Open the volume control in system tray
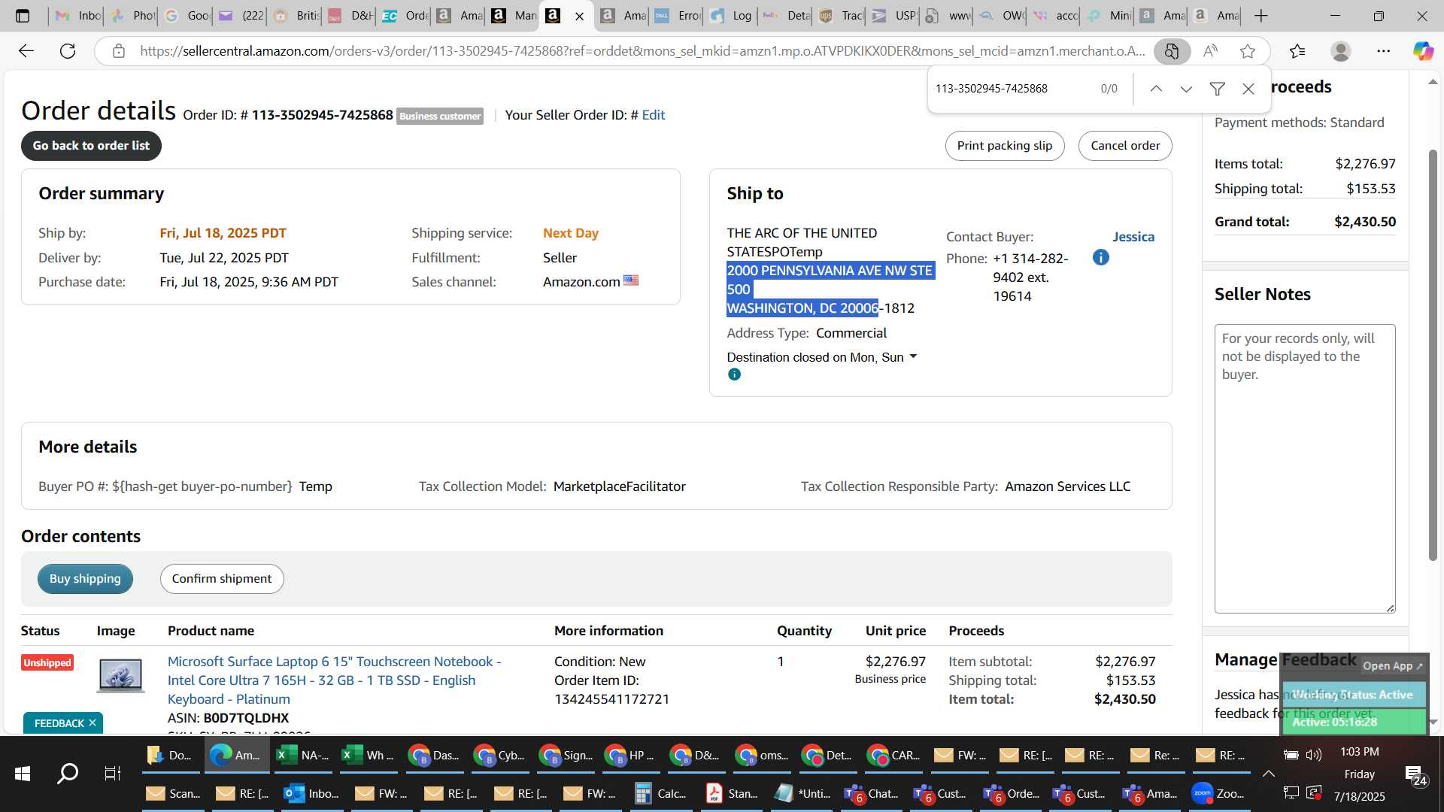 (1314, 755)
